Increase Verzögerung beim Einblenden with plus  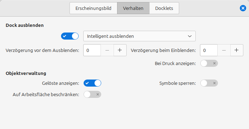237,50
